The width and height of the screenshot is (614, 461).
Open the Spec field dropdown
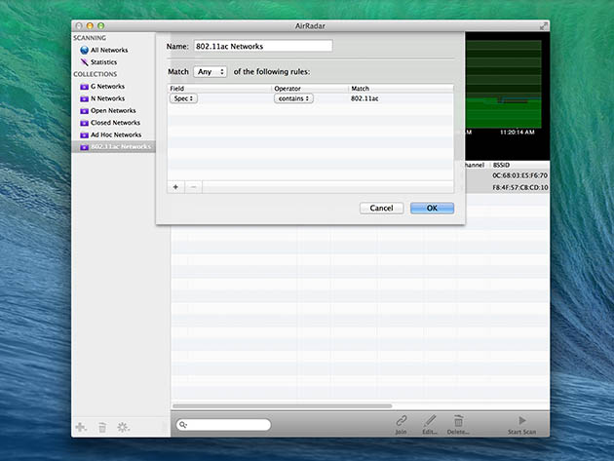click(183, 98)
